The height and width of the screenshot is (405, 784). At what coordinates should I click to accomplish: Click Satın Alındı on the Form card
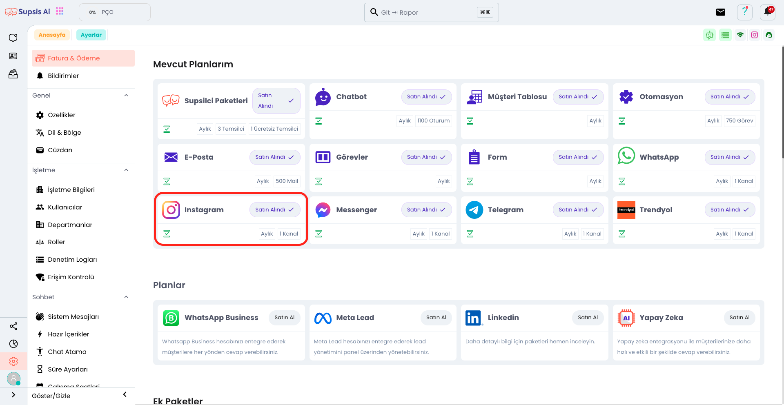(578, 157)
